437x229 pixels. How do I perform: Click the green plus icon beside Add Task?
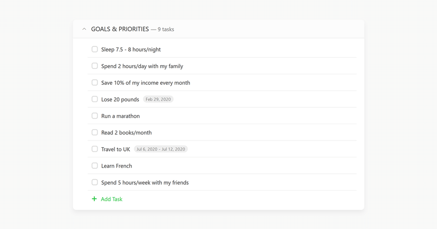94,199
